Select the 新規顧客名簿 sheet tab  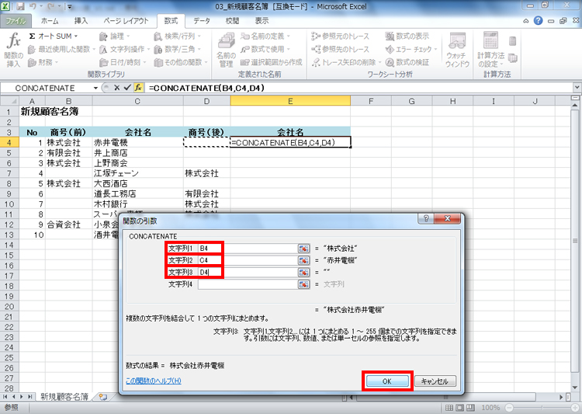coord(64,397)
